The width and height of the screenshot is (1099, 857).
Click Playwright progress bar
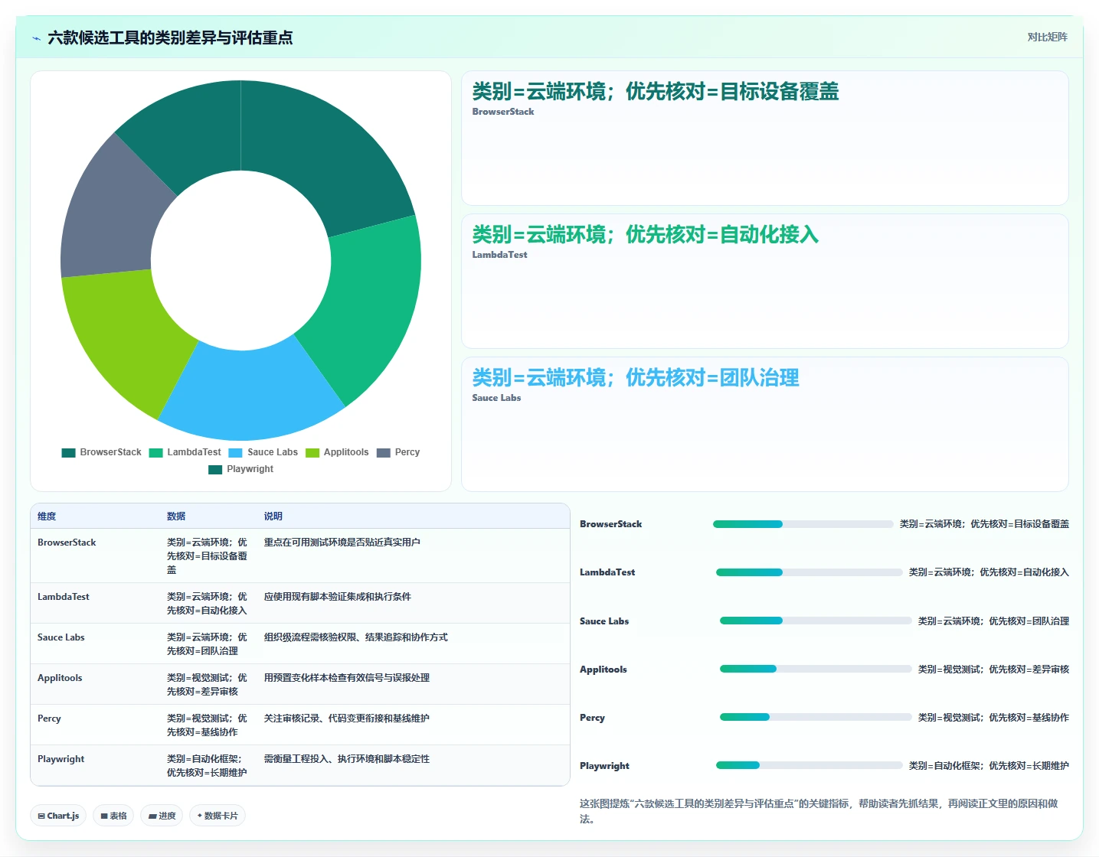809,765
